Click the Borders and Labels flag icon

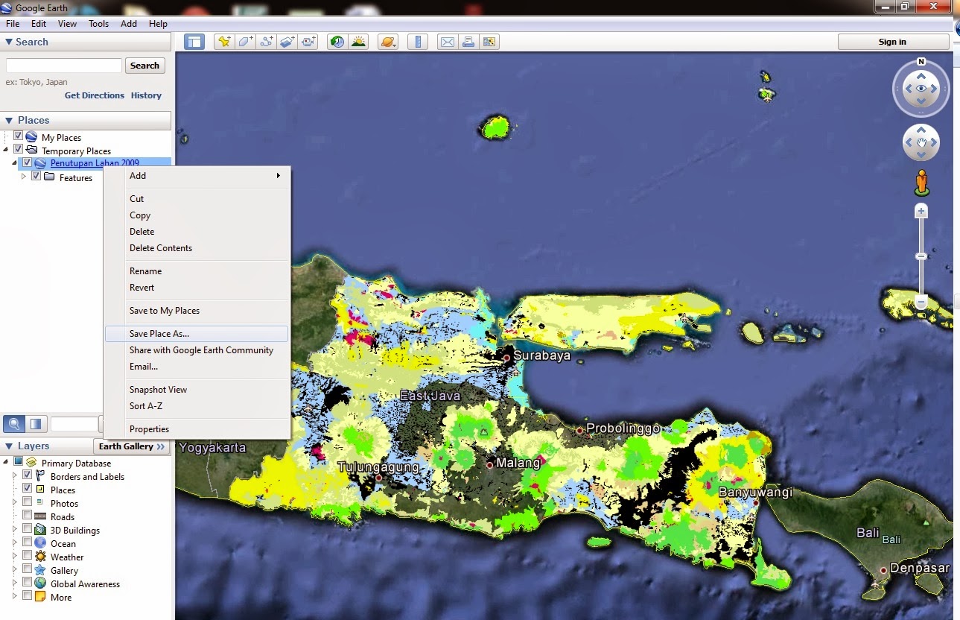pos(40,476)
